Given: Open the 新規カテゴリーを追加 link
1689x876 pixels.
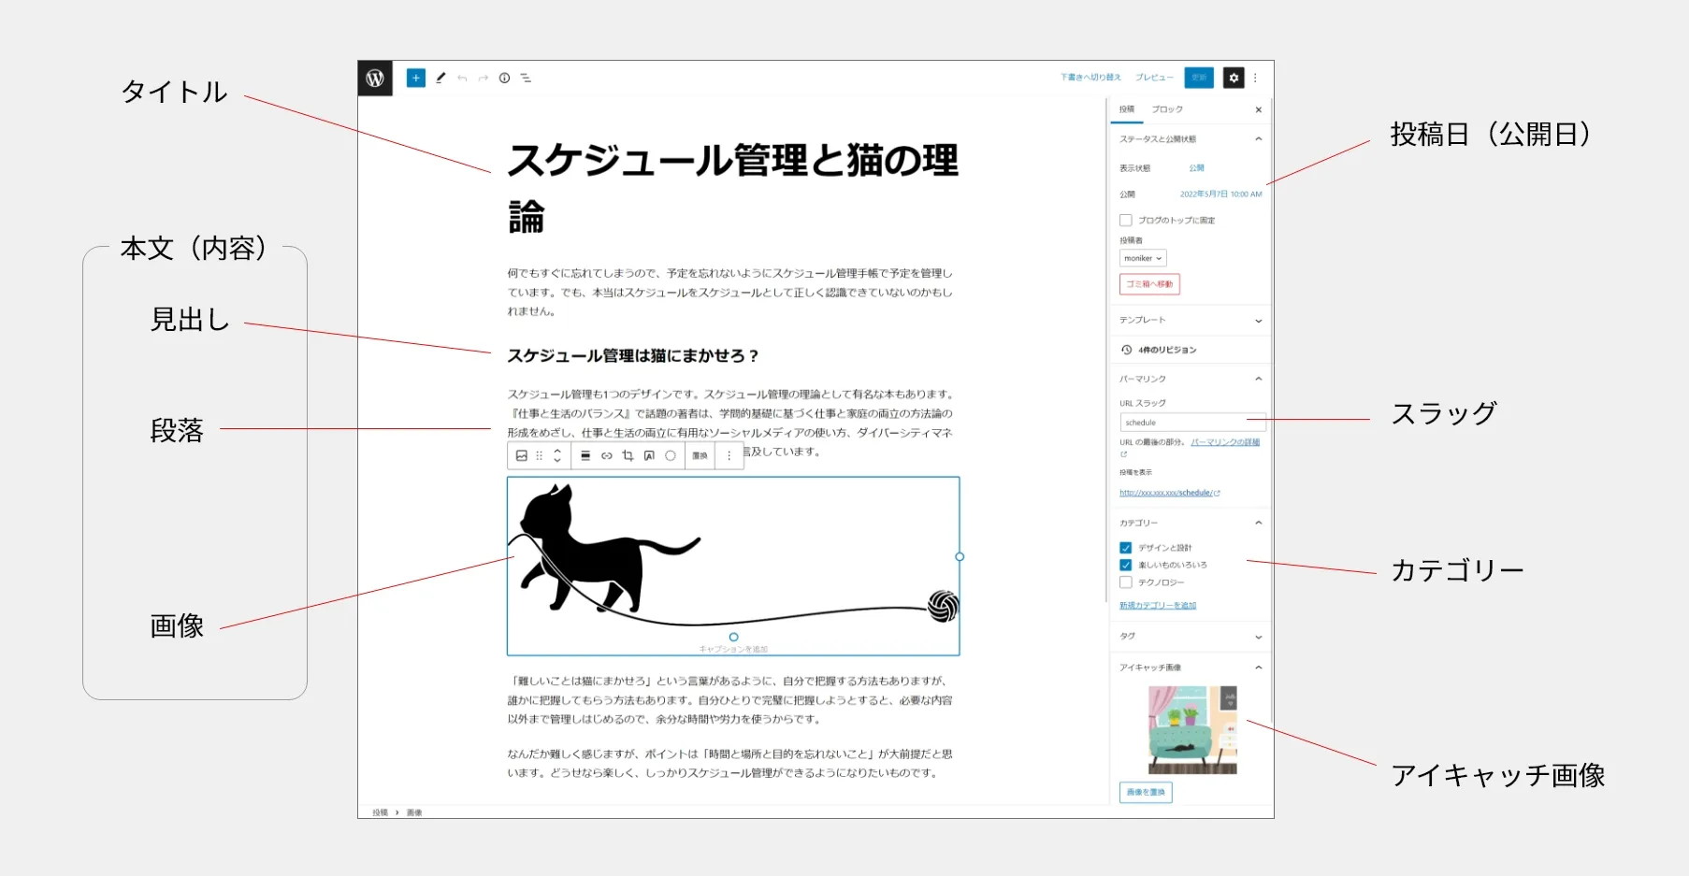Looking at the screenshot, I should click(x=1160, y=605).
